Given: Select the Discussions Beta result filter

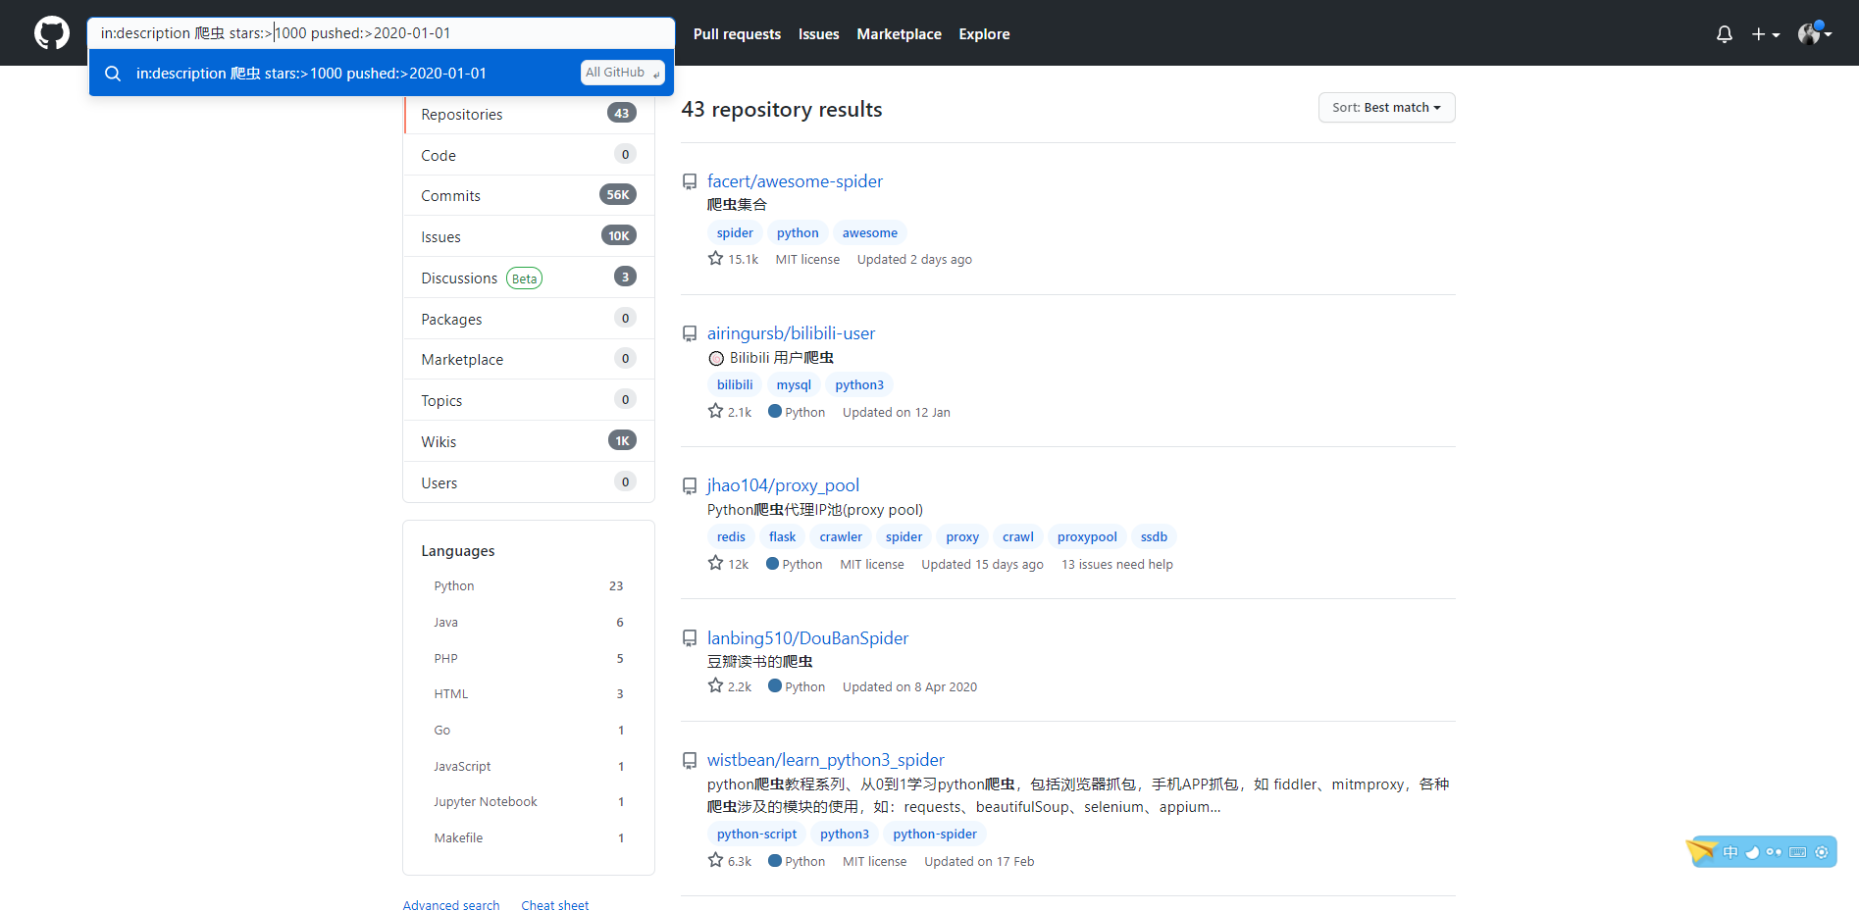Looking at the screenshot, I should [529, 278].
